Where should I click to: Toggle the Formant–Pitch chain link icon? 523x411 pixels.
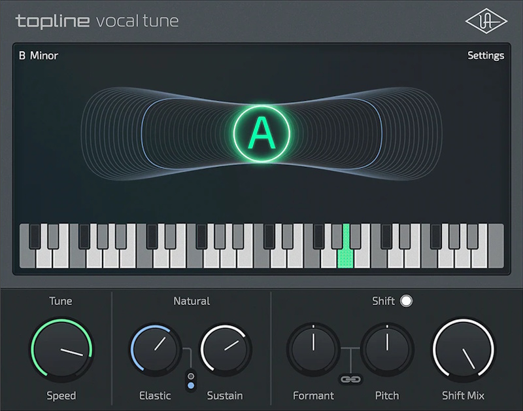350,380
